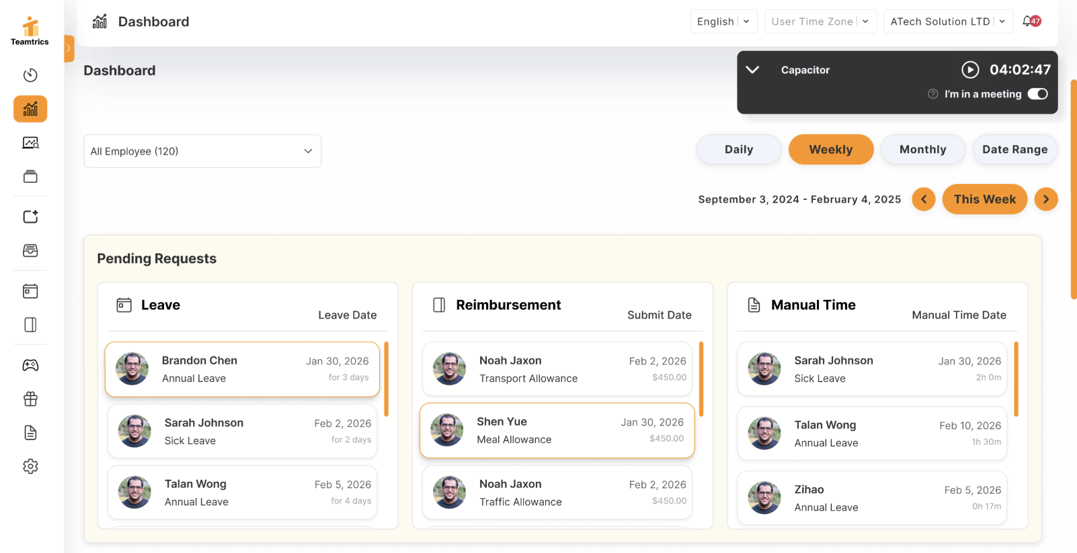This screenshot has width=1077, height=553.
Task: Click the 04:02:47 timer display
Action: (1020, 70)
